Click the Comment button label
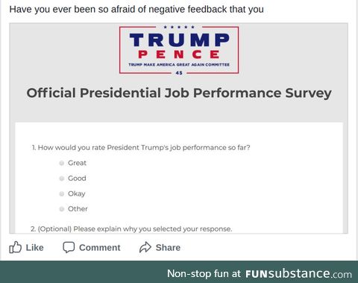This screenshot has width=358, height=283. (x=100, y=248)
